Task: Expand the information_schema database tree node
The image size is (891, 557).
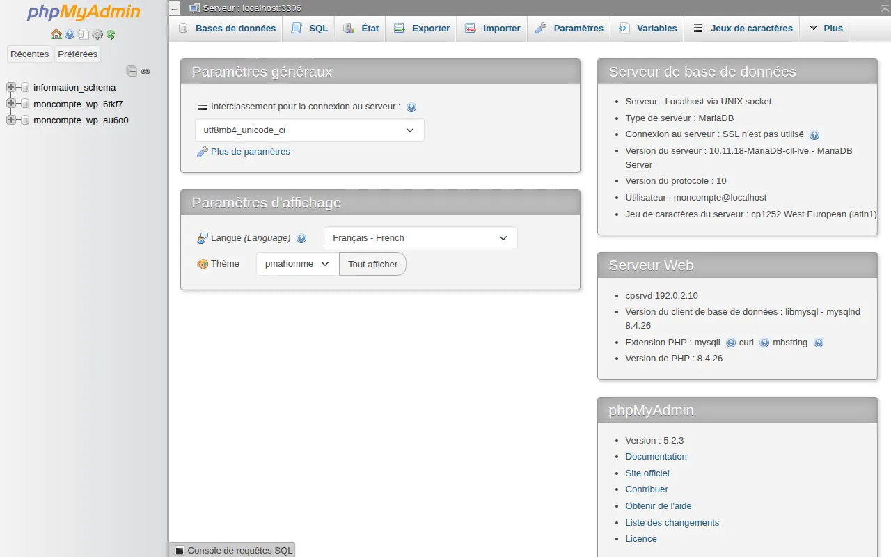Action: click(x=11, y=87)
